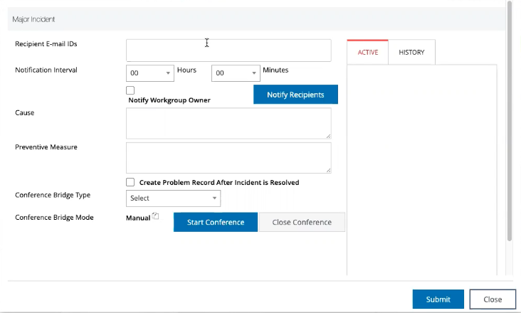
Task: Focus the Recipient E-mail IDs field
Action: 228,51
